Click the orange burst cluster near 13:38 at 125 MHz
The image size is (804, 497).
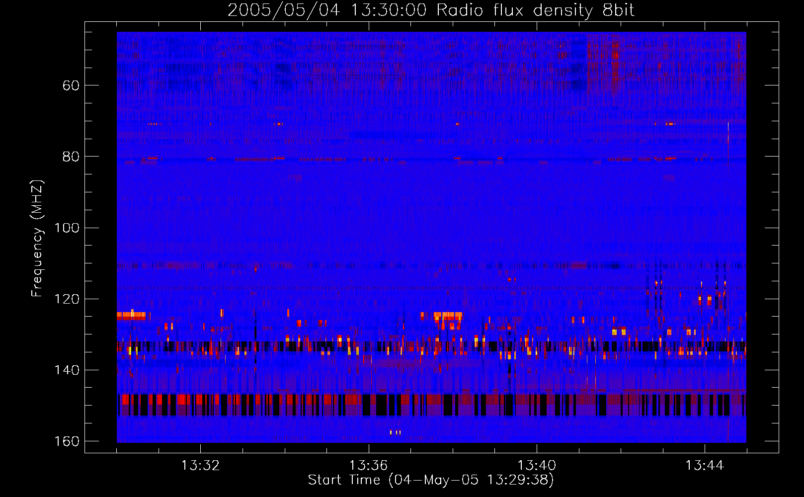click(x=448, y=316)
